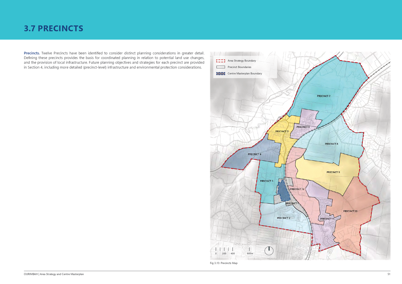Viewport: 402px width, 284px height.
Task: Click the red dashed Area Strategy Boundary symbol
Action: click(221, 61)
